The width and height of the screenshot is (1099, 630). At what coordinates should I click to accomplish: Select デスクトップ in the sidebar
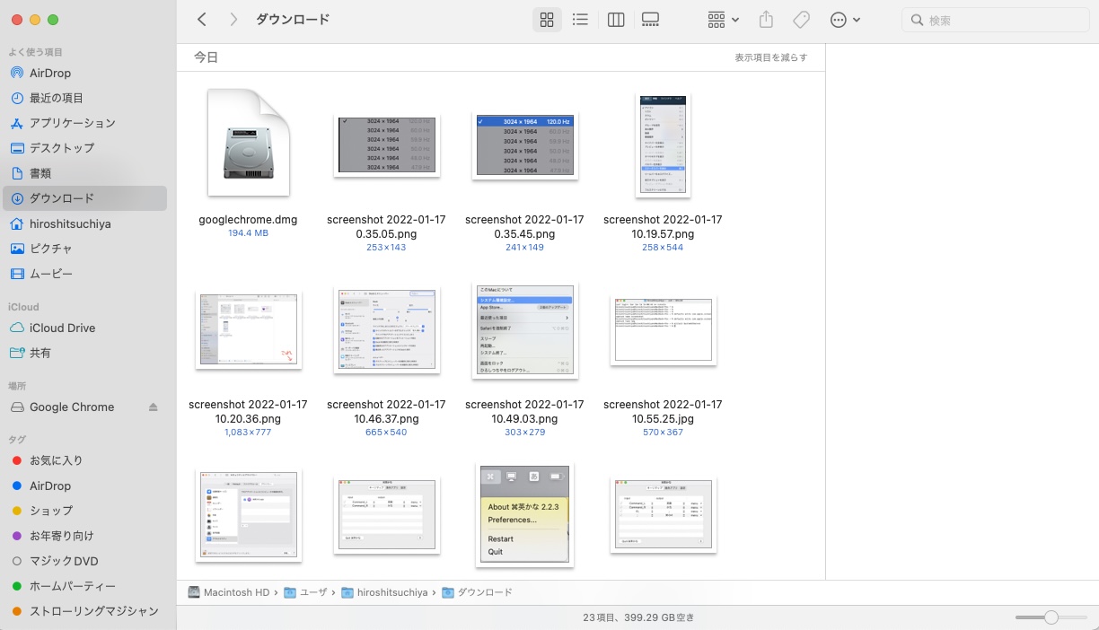tap(61, 148)
